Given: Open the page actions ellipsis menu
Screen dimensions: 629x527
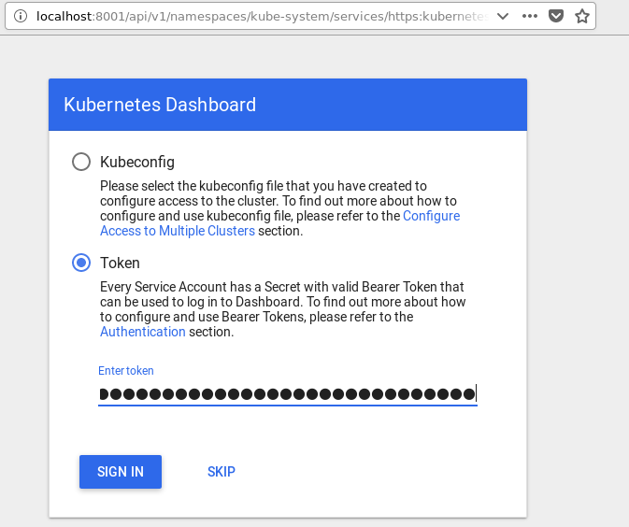Looking at the screenshot, I should pos(530,17).
